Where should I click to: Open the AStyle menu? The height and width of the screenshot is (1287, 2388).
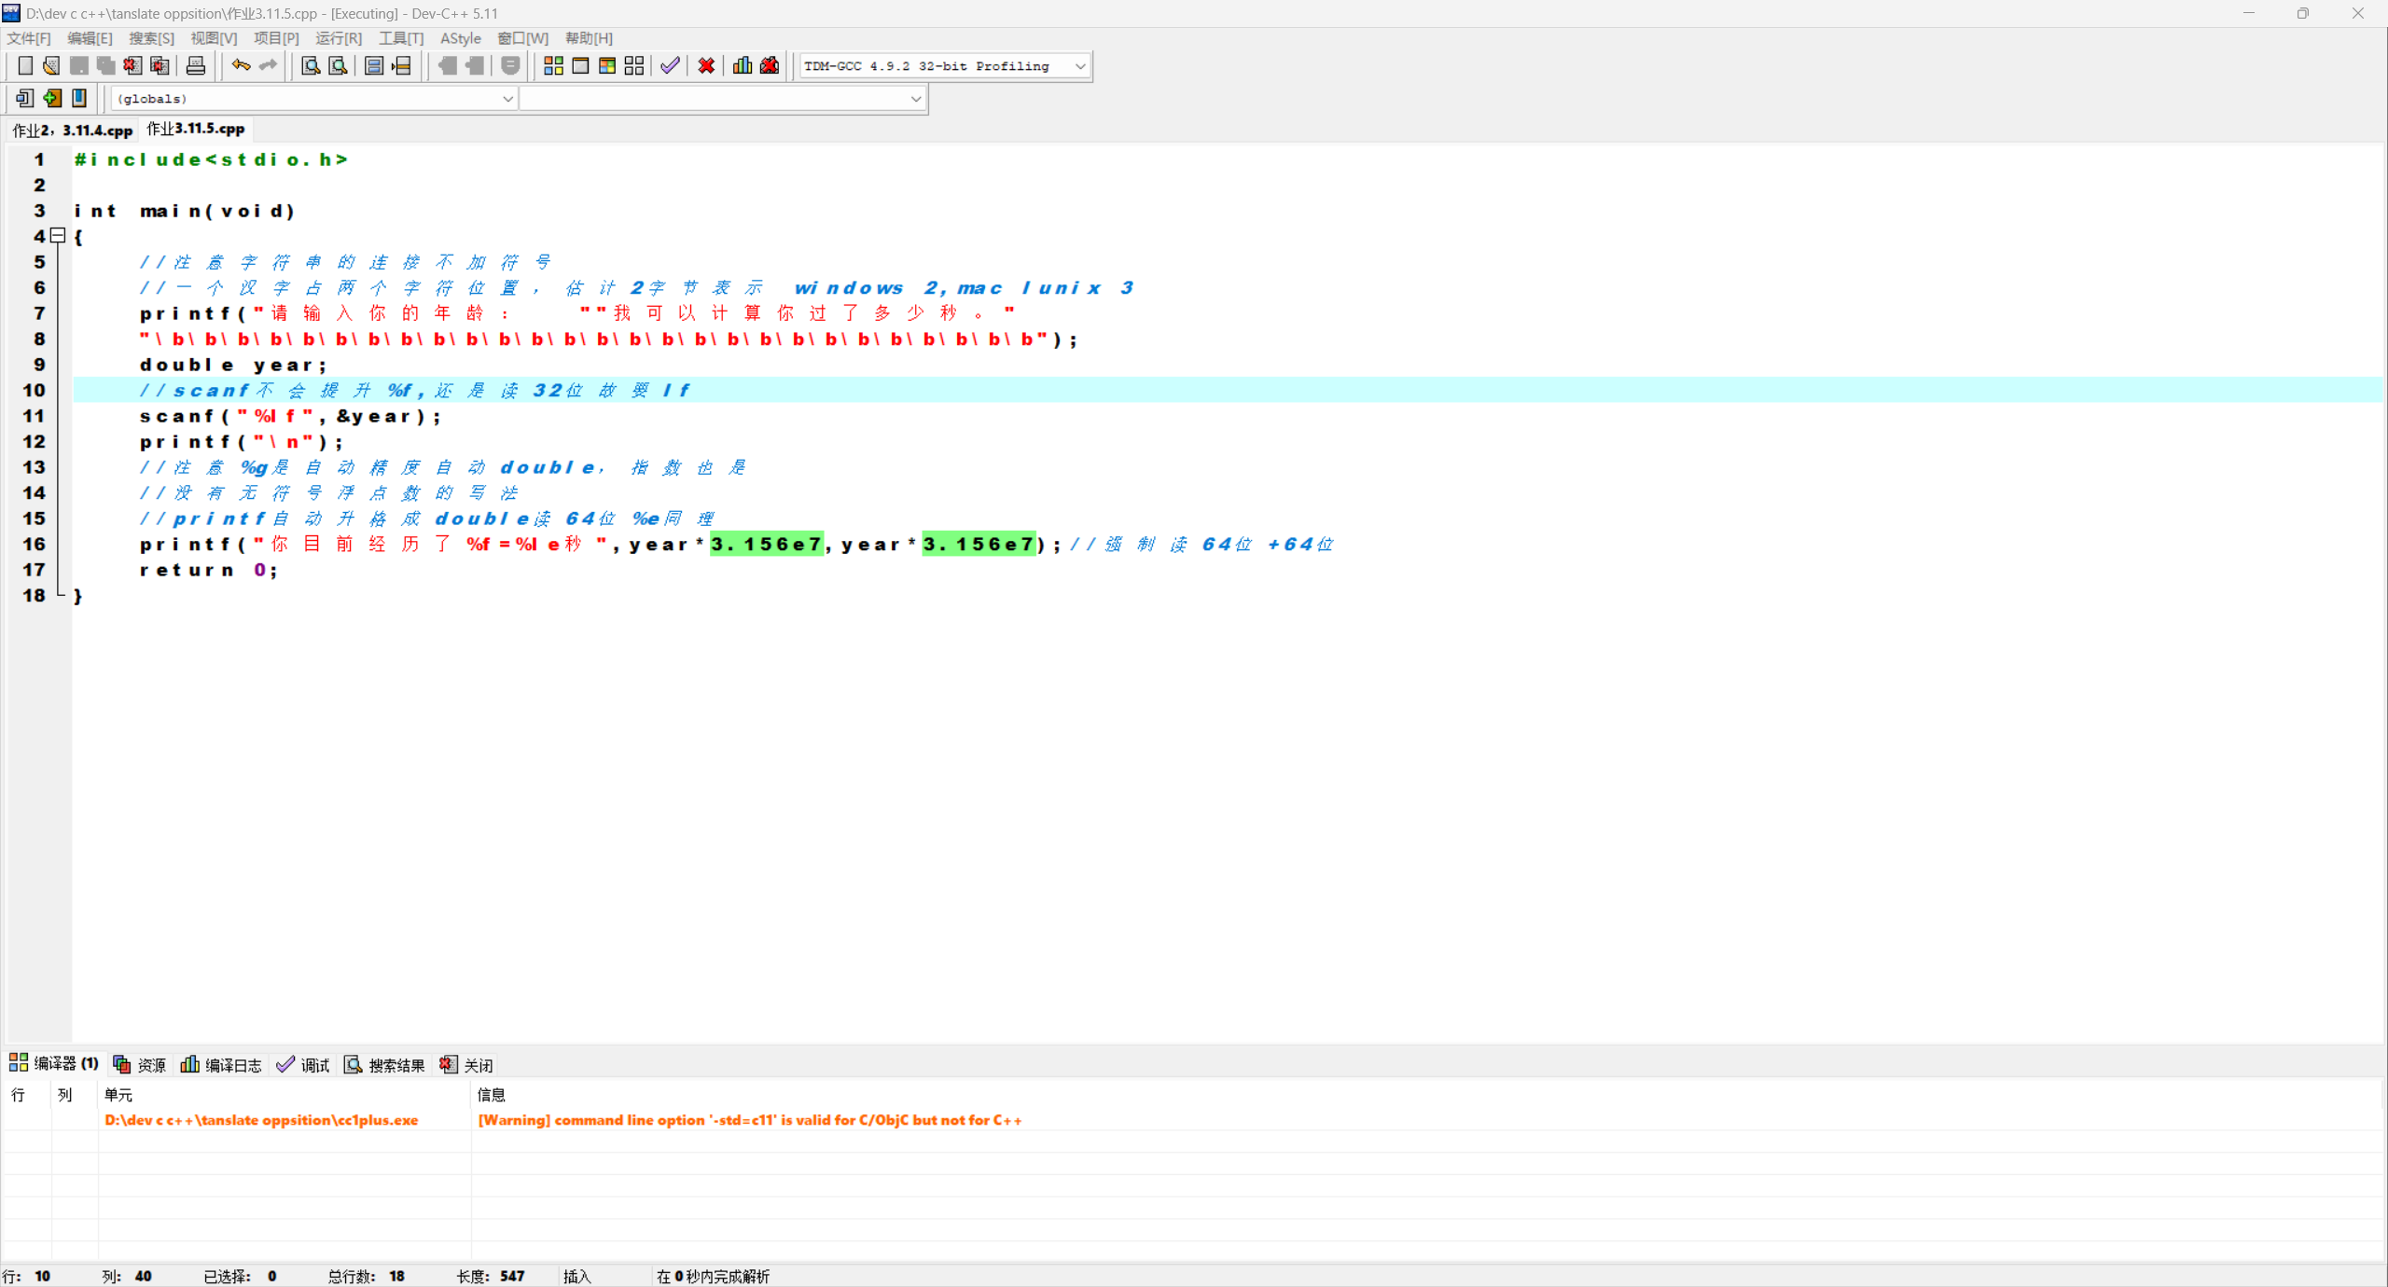coord(461,38)
